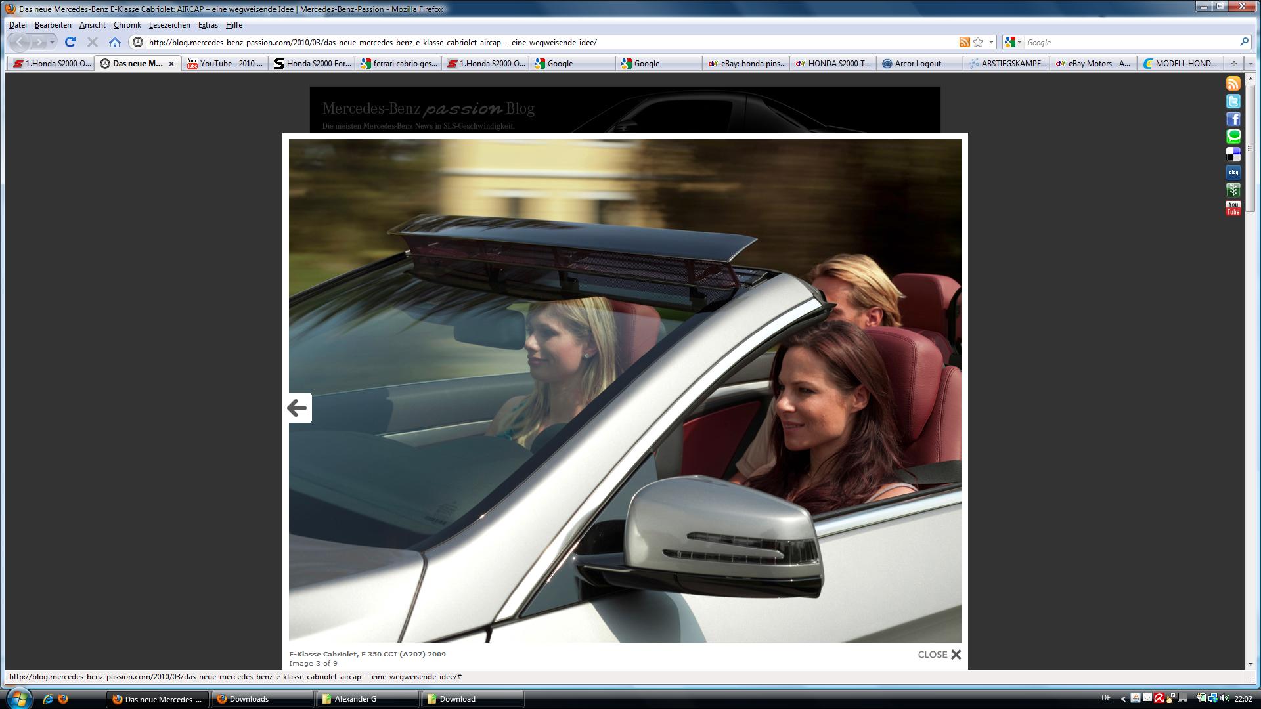The height and width of the screenshot is (709, 1261).
Task: Click the RSS feed icon in address bar
Action: click(x=964, y=42)
